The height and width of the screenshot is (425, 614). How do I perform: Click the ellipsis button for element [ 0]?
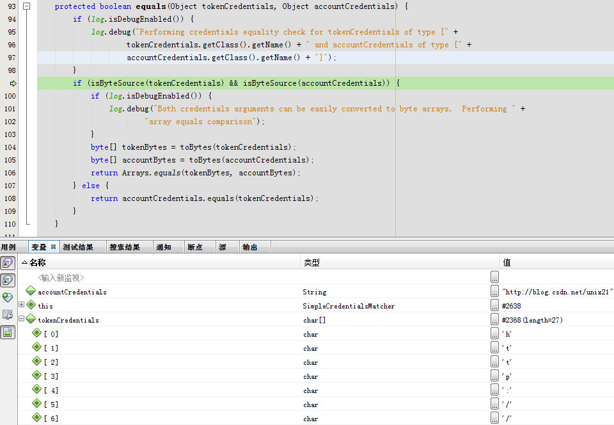click(494, 333)
